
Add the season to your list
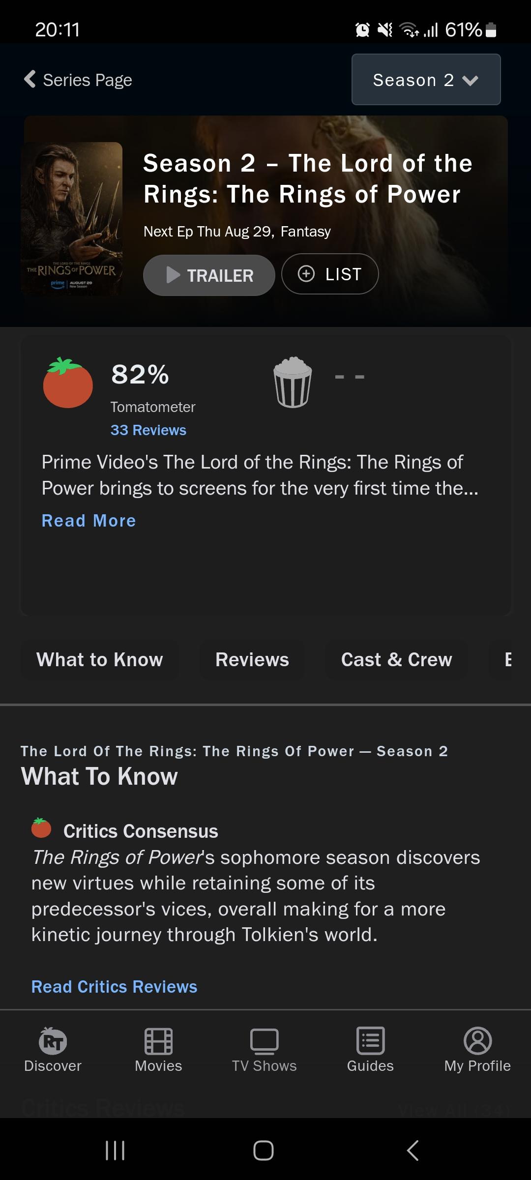[330, 274]
